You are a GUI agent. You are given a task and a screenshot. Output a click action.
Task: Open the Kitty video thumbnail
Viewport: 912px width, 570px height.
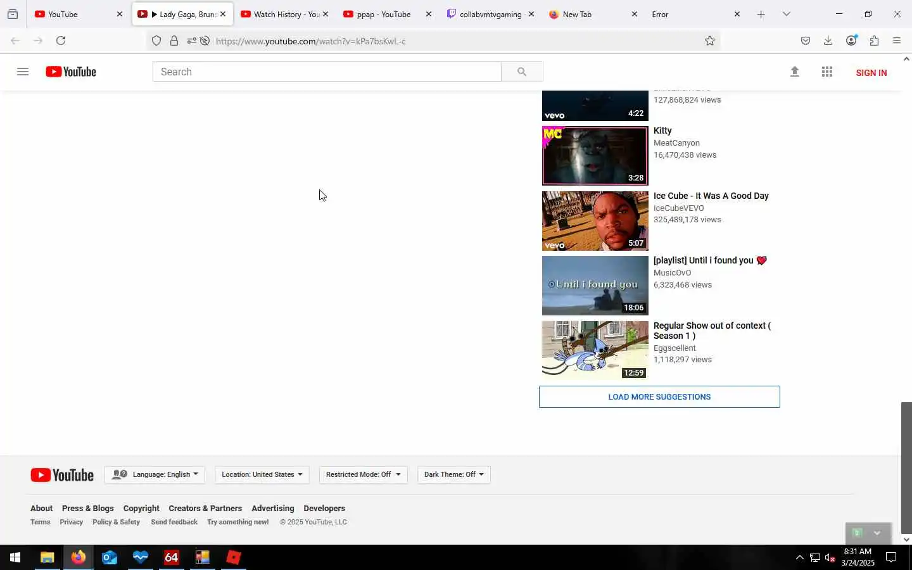(595, 156)
